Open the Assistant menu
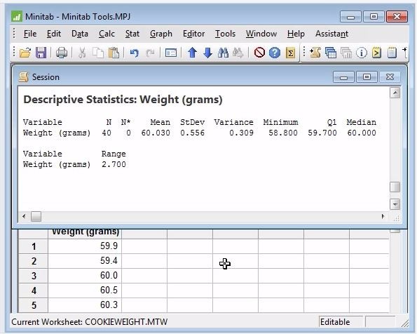The height and width of the screenshot is (334, 417). (x=331, y=34)
